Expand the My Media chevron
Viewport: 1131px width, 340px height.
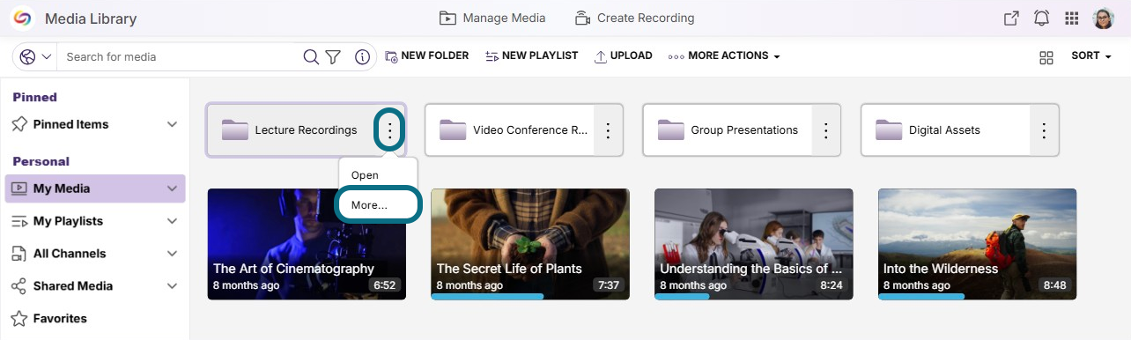pos(172,188)
